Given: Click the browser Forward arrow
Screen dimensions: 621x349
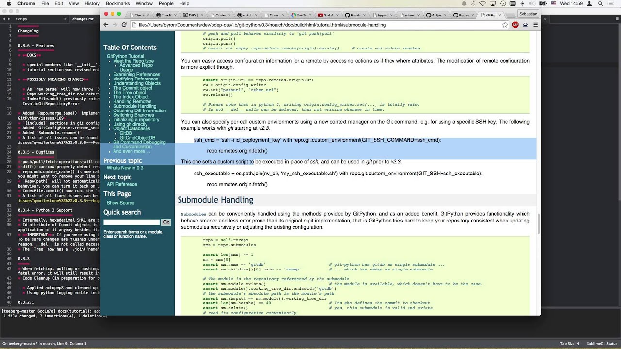Looking at the screenshot, I should tap(115, 25).
